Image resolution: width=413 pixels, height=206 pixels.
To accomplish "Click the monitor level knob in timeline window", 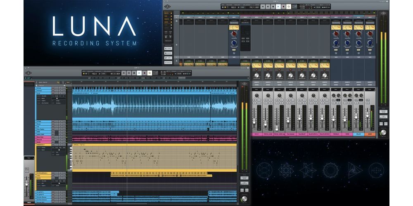I will coord(244,199).
